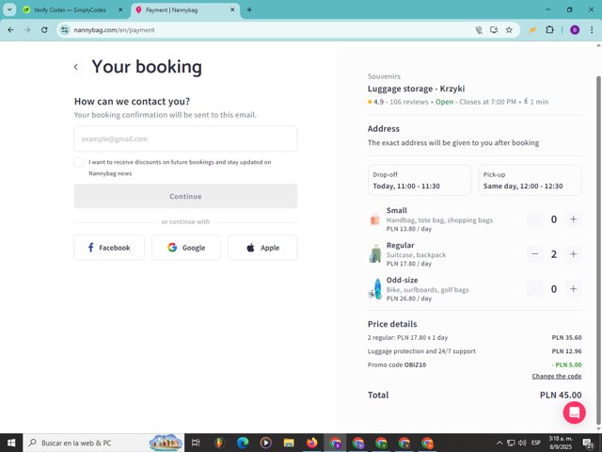Click the ESP language indicator
This screenshot has width=602, height=452.
coord(536,443)
